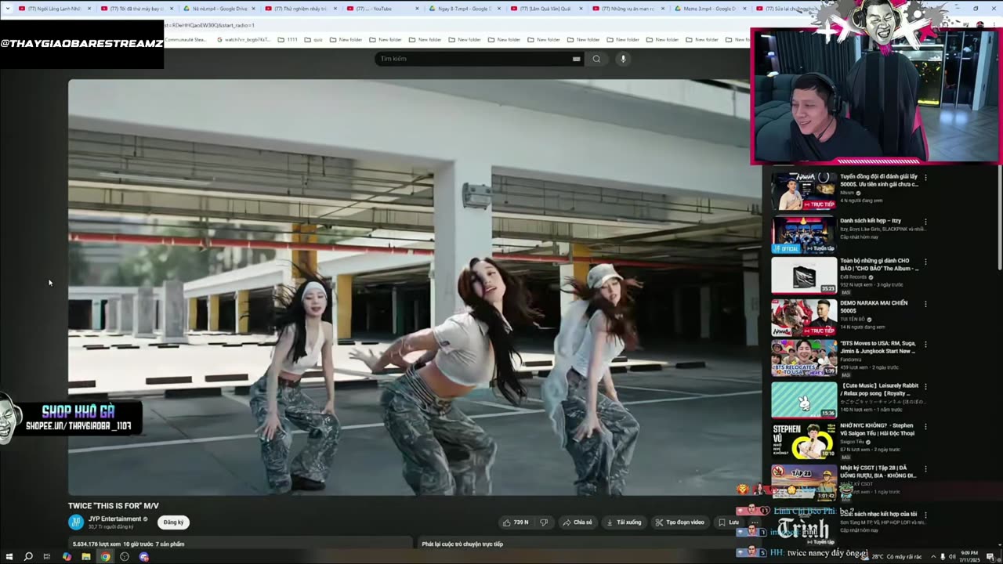Screen dimensions: 1003x564
Task: Open Task View on the taskbar
Action: point(47,557)
